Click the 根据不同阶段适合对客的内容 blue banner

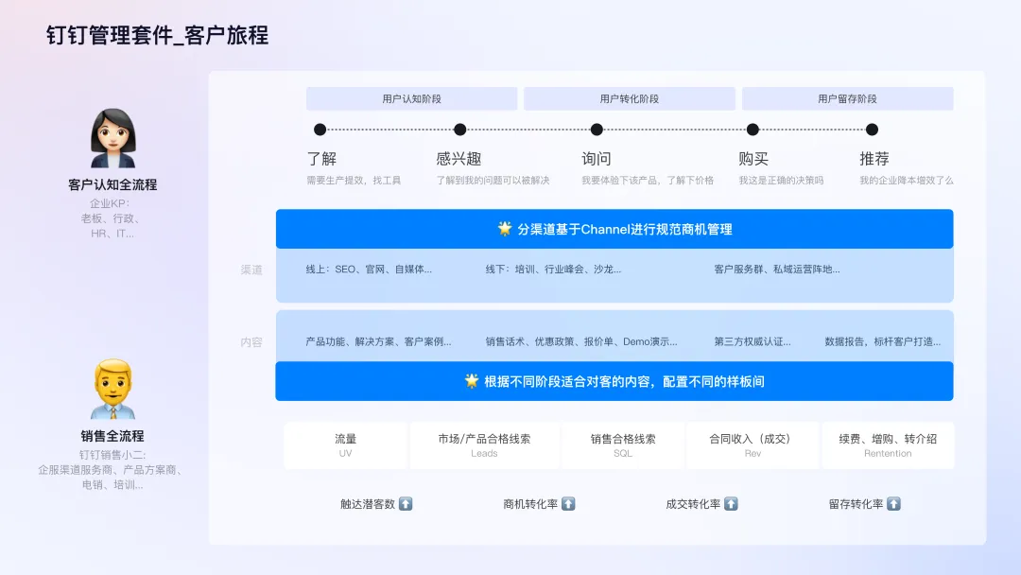614,381
